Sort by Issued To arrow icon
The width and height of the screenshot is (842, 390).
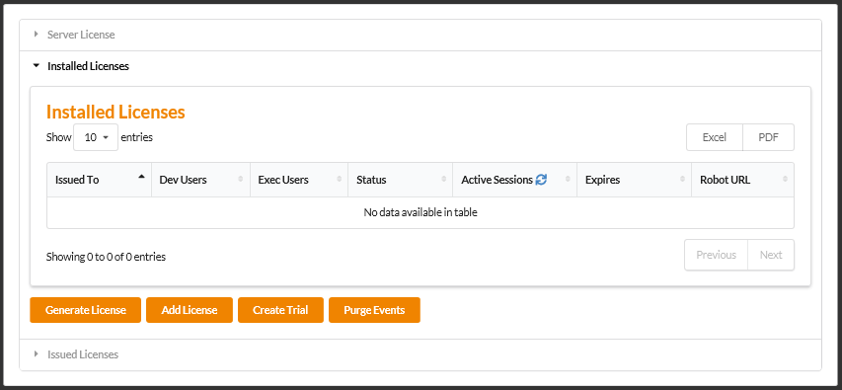pos(141,176)
